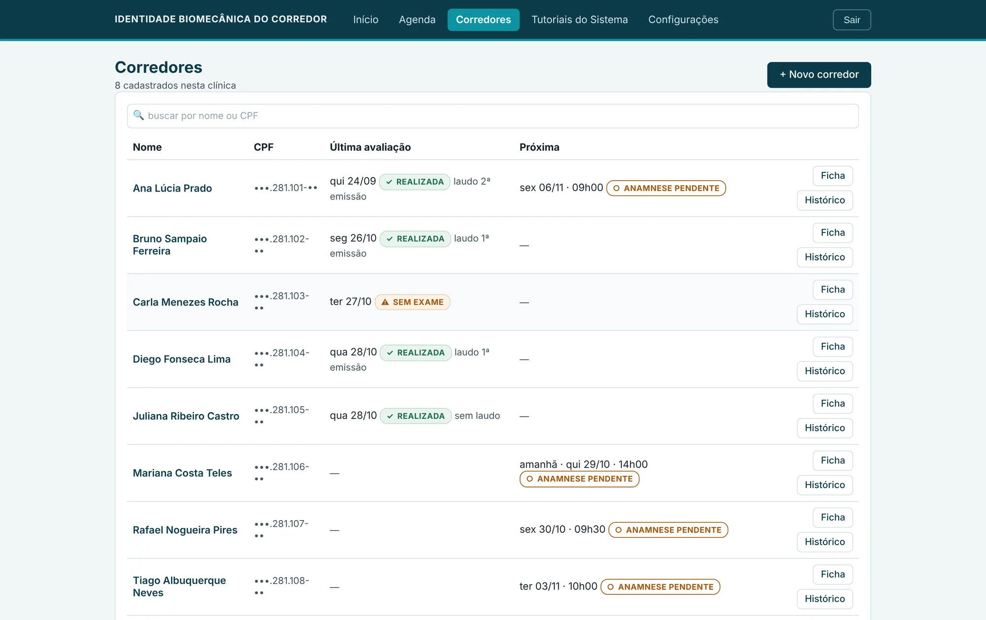The image size is (986, 620).
Task: Select the Corredores nav tab
Action: click(x=483, y=20)
